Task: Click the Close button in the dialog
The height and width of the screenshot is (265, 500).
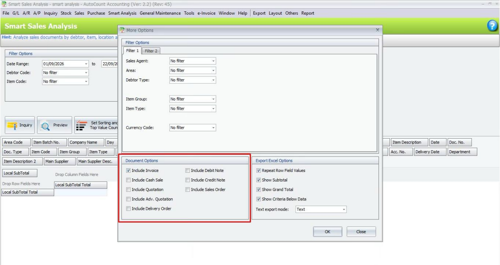Action: tap(361, 232)
